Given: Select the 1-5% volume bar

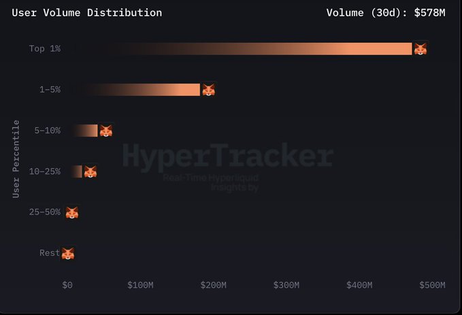Looking at the screenshot, I should [134, 90].
